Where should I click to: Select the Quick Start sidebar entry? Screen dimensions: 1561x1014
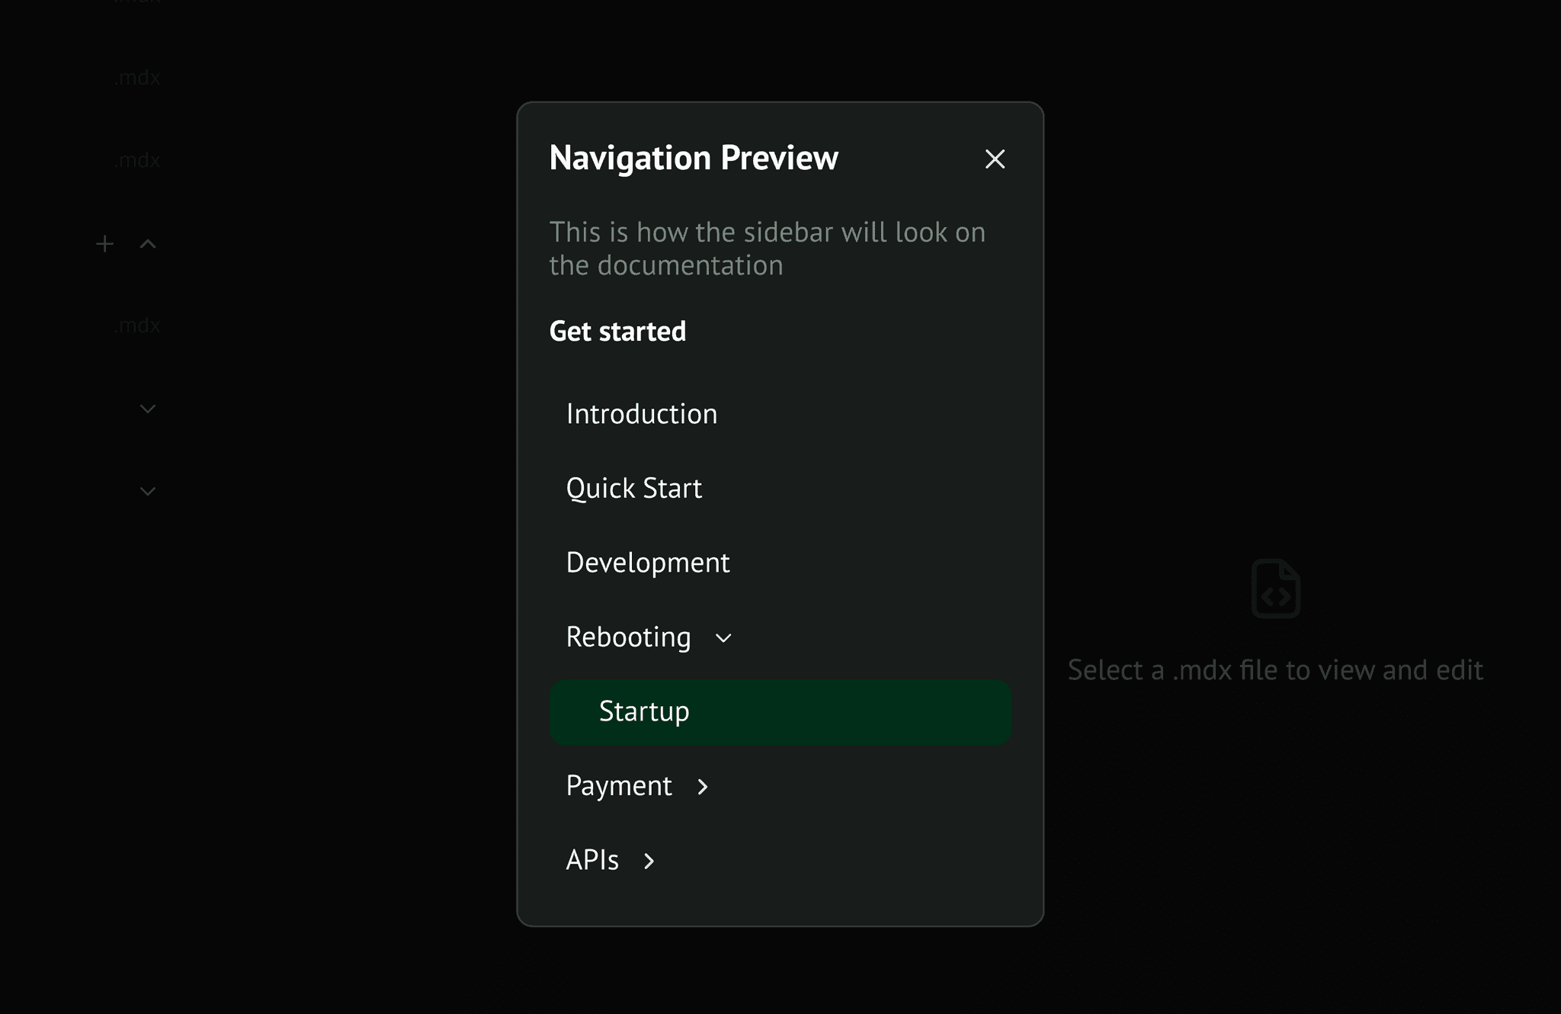pos(633,488)
